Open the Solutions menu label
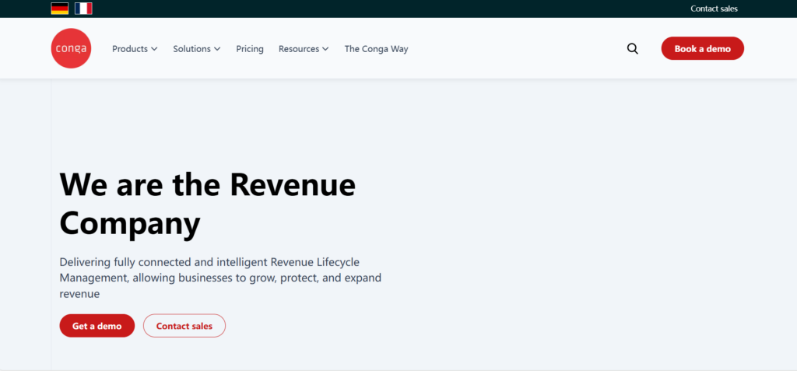The image size is (797, 371). tap(191, 49)
